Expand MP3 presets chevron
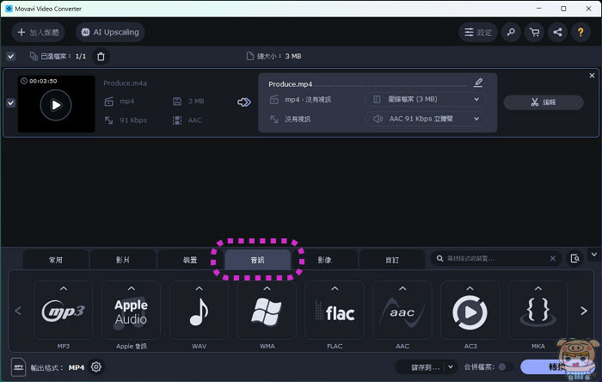The height and width of the screenshot is (382, 602). pyautogui.click(x=64, y=288)
